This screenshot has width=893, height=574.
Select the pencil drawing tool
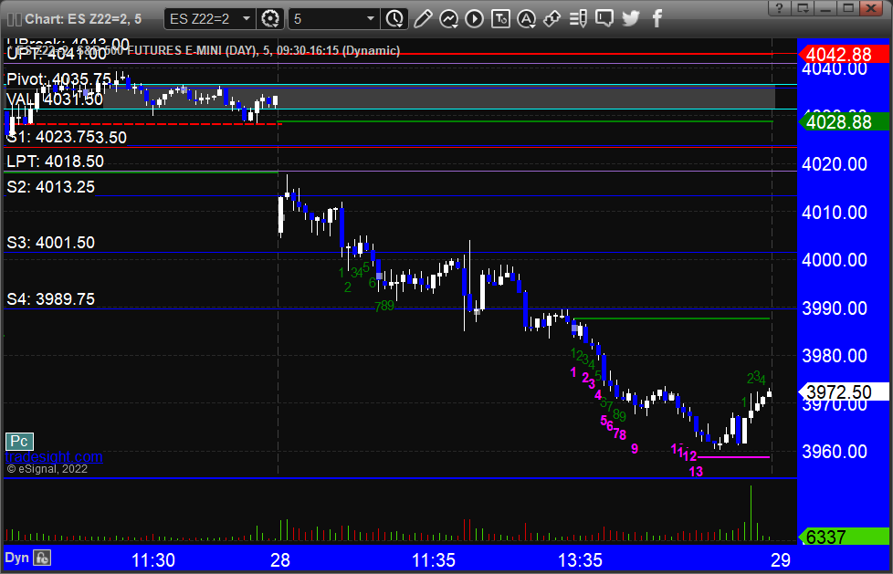423,19
